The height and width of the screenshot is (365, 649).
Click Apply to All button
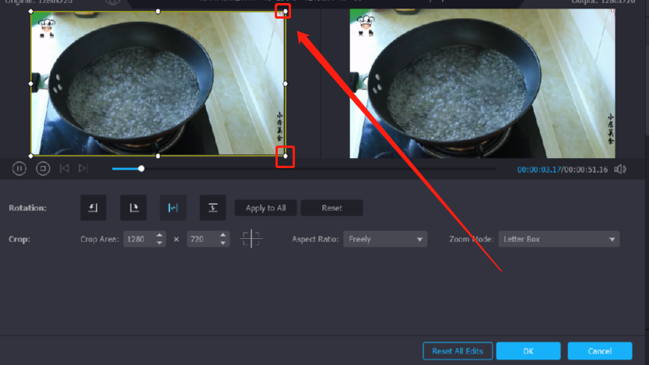pos(265,208)
